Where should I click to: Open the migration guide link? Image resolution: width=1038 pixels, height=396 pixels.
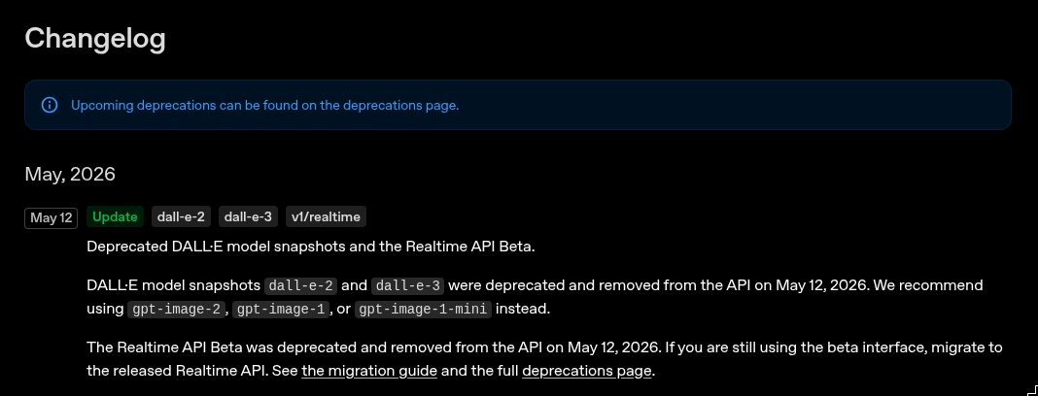tap(369, 371)
